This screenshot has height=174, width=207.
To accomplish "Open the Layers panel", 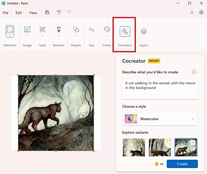I will coord(143,31).
